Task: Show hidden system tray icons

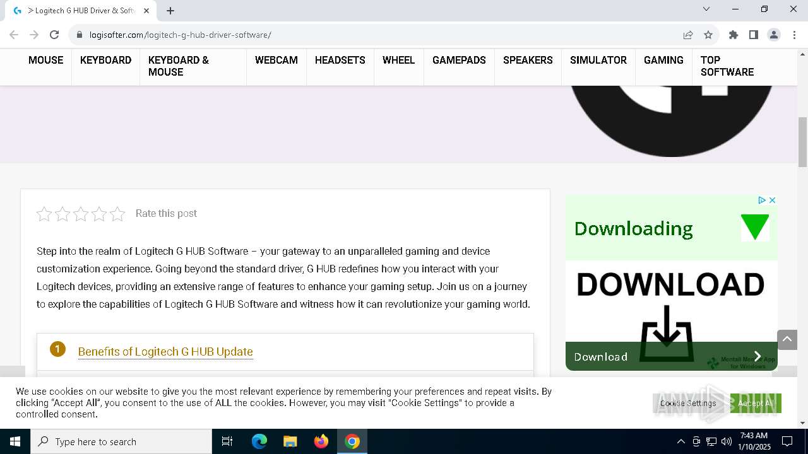Action: coord(680,441)
